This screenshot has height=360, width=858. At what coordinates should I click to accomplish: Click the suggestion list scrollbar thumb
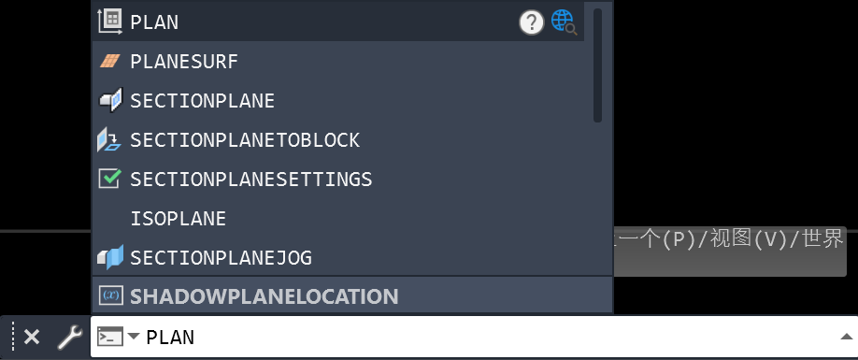[x=597, y=65]
